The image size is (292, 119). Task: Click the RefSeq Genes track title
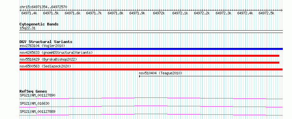pos(33,91)
